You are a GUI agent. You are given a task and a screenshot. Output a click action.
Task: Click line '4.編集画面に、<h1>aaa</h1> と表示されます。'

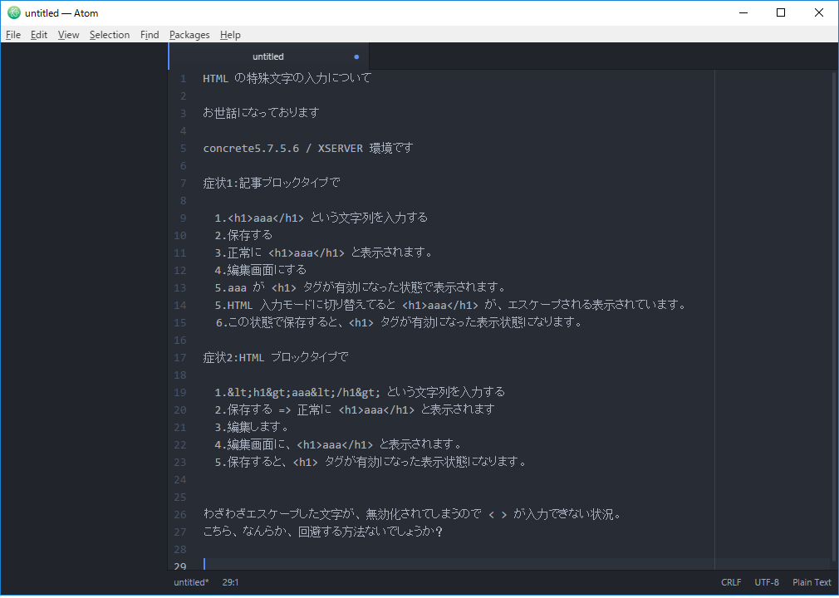pyautogui.click(x=337, y=444)
